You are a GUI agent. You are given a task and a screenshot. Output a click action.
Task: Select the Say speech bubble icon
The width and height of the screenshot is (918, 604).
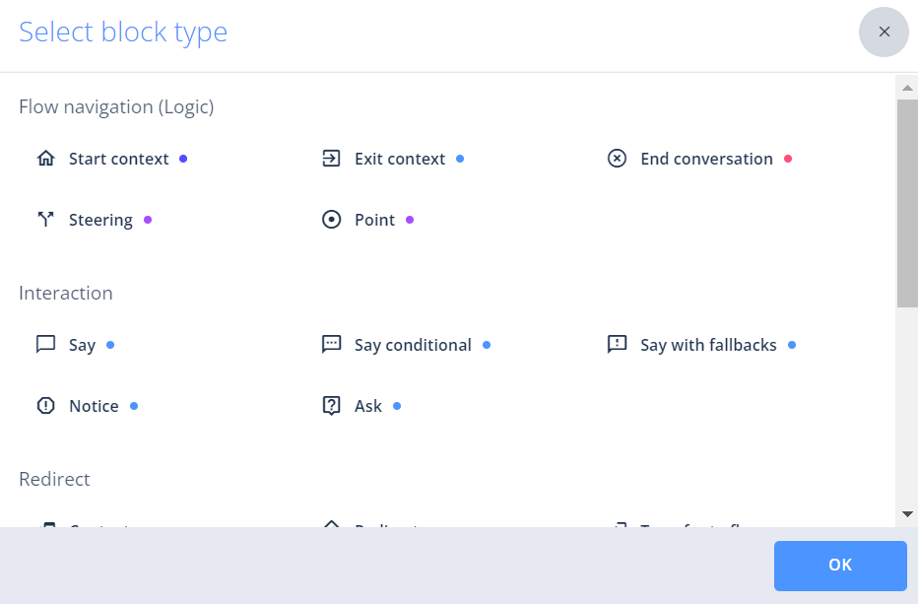(x=45, y=345)
